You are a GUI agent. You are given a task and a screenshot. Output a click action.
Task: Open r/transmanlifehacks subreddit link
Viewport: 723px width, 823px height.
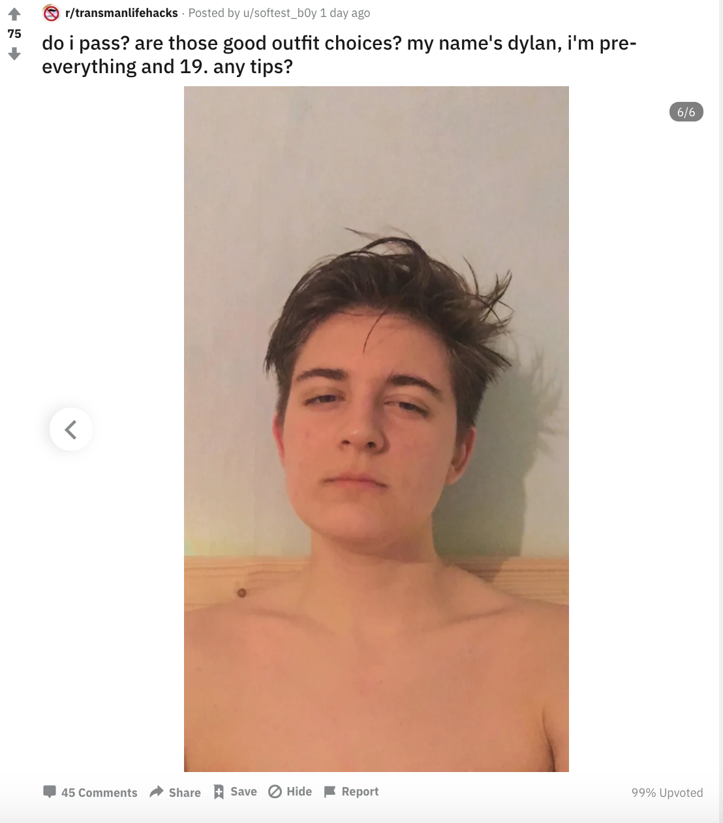(121, 13)
